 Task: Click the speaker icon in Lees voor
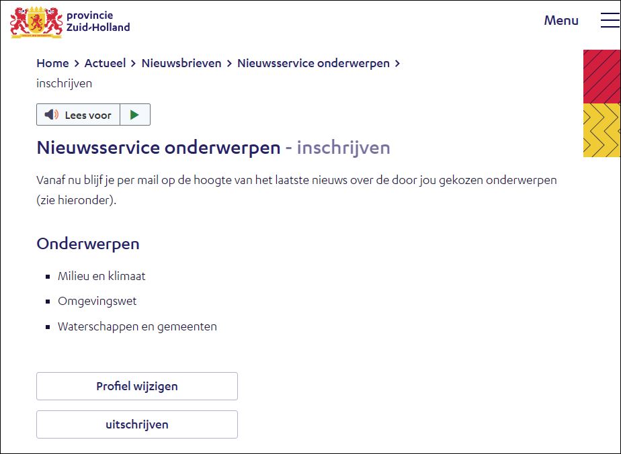point(52,115)
